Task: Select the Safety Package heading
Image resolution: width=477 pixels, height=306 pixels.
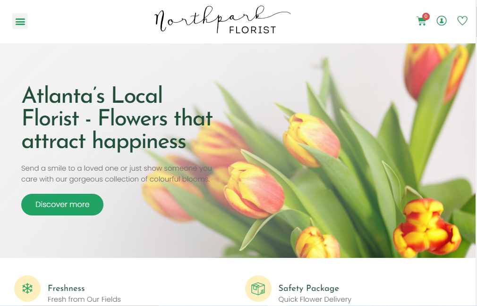Action: tap(308, 288)
